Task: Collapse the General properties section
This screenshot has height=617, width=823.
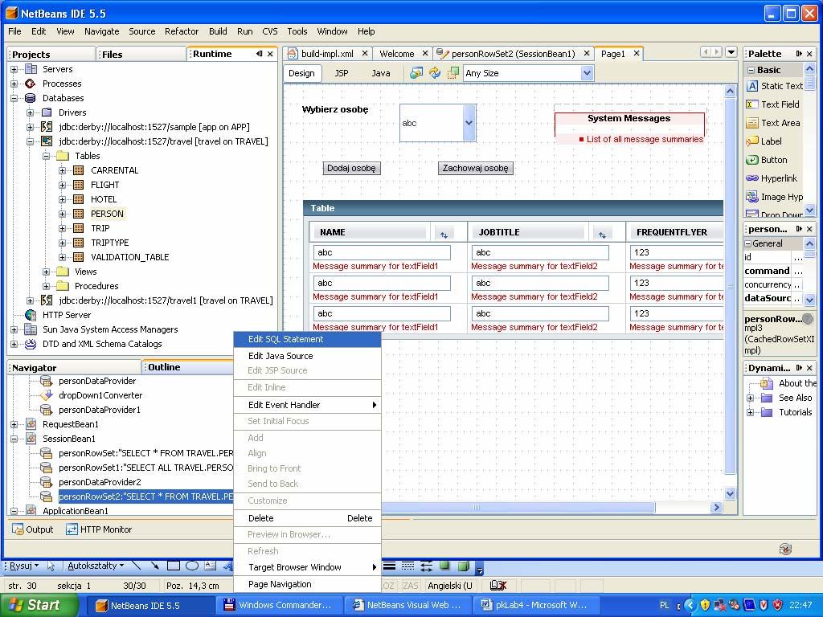Action: [x=748, y=243]
